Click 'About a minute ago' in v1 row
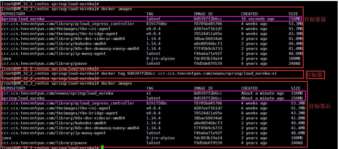The image size is (339, 149). [x=262, y=93]
